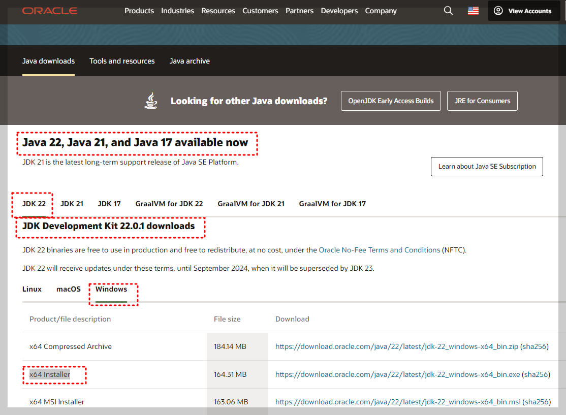Click 'Java 22, Java 21, and Java 17 available now' heading
The width and height of the screenshot is (566, 415).
point(135,143)
